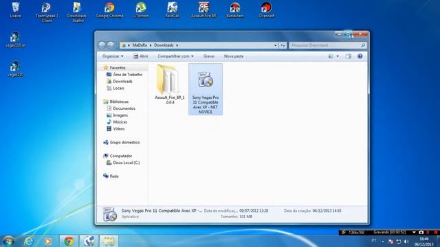Click the Downloads breadcrumb segment
The image size is (440, 247).
tap(164, 45)
